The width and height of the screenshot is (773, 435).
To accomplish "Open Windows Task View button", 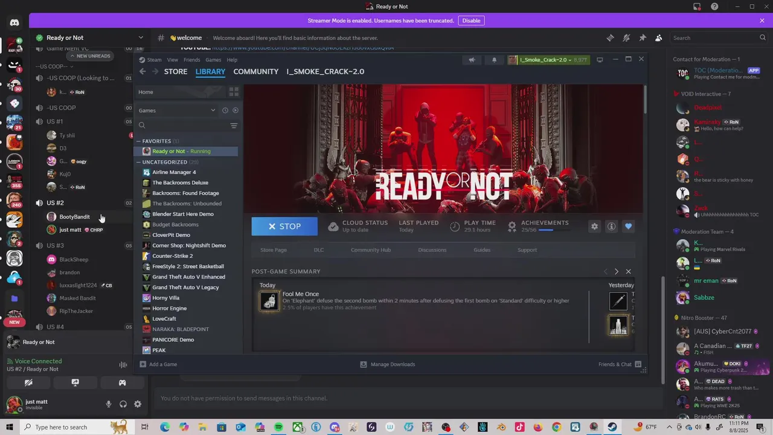I will pyautogui.click(x=145, y=427).
